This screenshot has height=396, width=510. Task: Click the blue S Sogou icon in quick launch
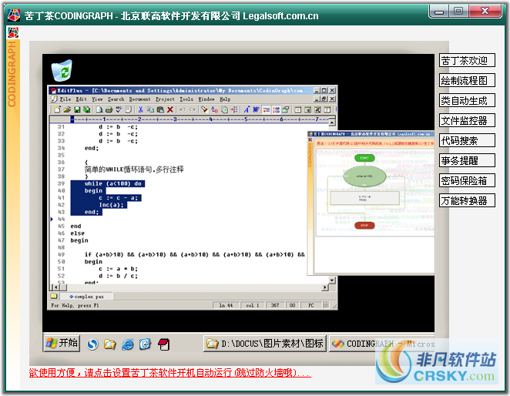pos(92,344)
